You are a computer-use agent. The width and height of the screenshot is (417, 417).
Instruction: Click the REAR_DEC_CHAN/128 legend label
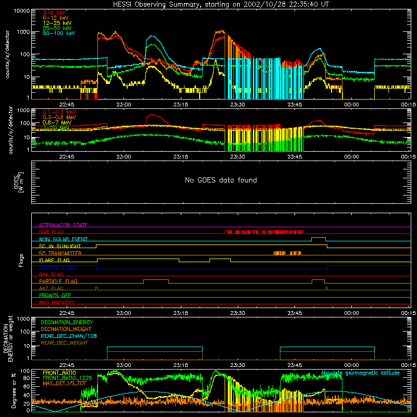(69, 336)
